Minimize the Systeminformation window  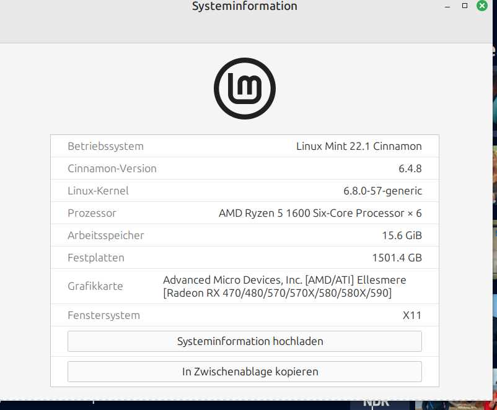click(x=447, y=6)
